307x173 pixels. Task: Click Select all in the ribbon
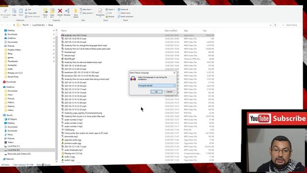[123, 10]
